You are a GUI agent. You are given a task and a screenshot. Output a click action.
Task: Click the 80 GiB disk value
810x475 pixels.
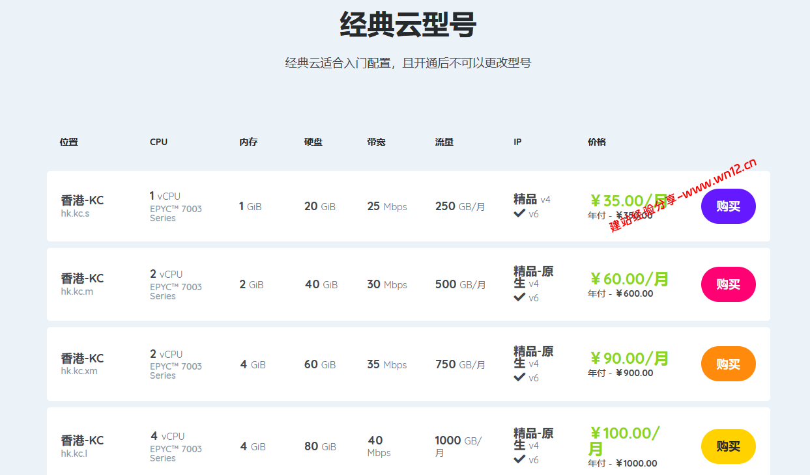pyautogui.click(x=321, y=446)
